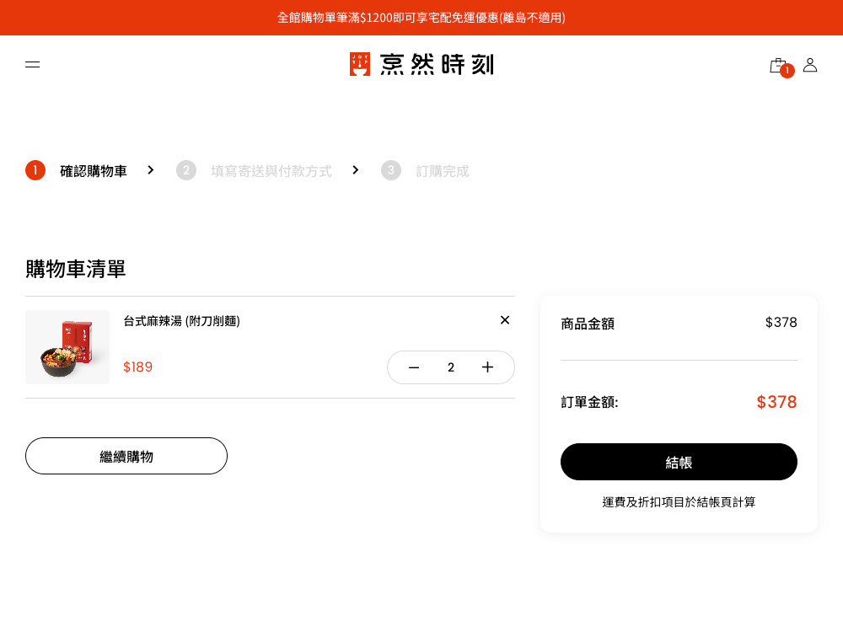Open the user account icon
Screen dimensions: 843x632
(809, 65)
